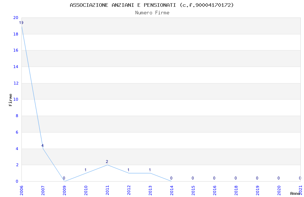Click the data point value 2 at 2011
Image resolution: width=304 pixels, height=197 pixels.
pos(107,162)
